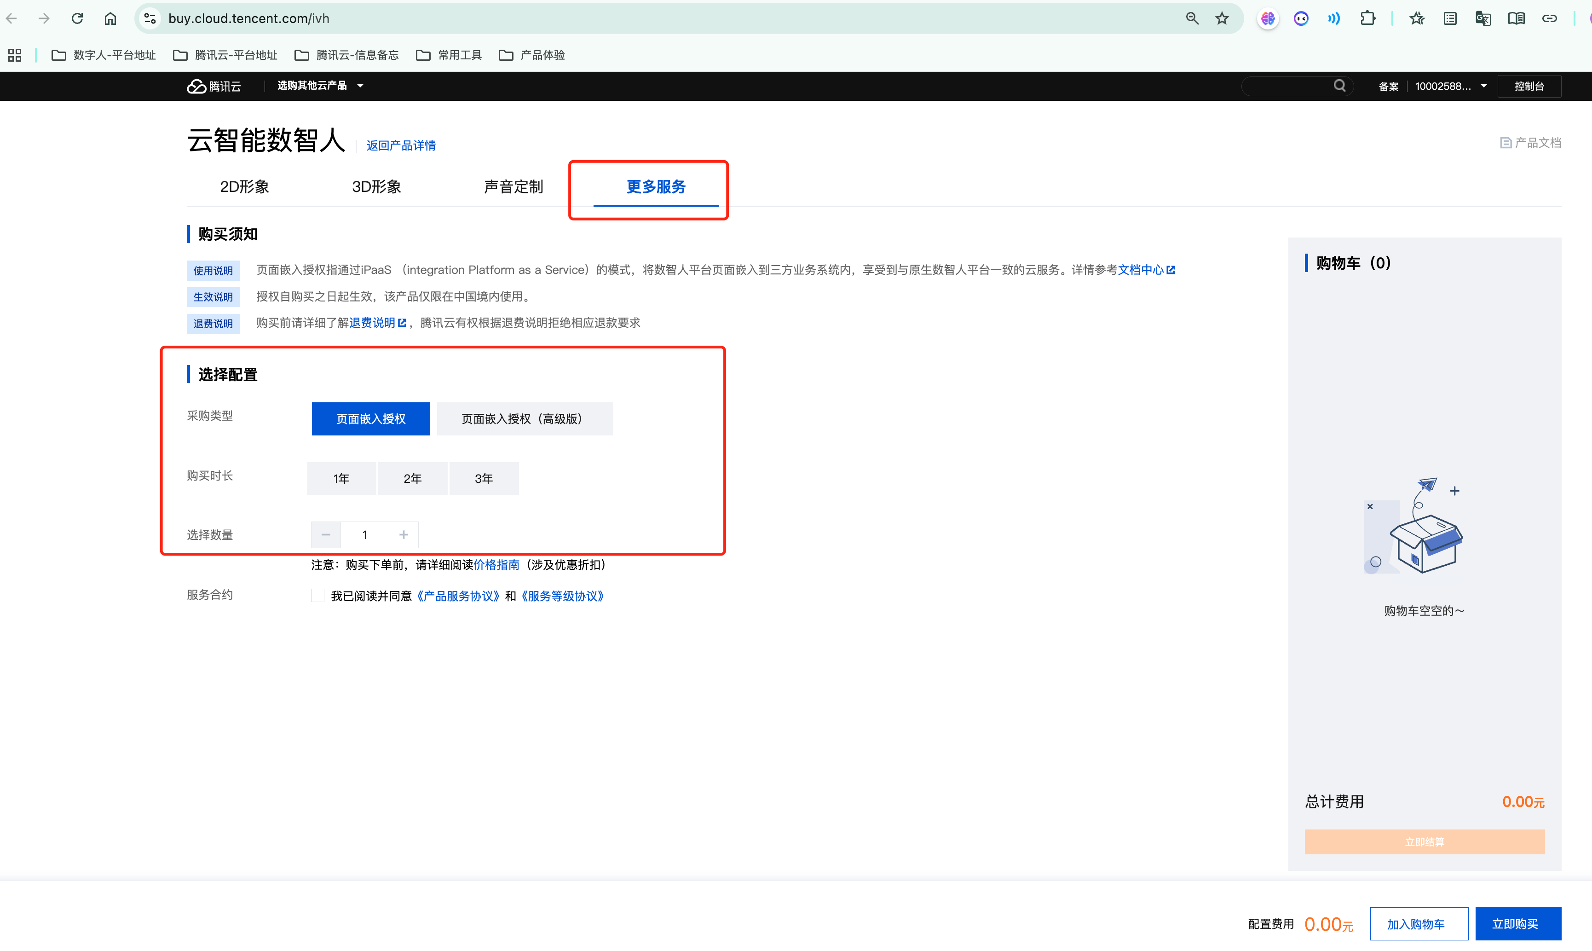Image resolution: width=1592 pixels, height=951 pixels.
Task: Click 立即购买 button
Action: (x=1518, y=923)
